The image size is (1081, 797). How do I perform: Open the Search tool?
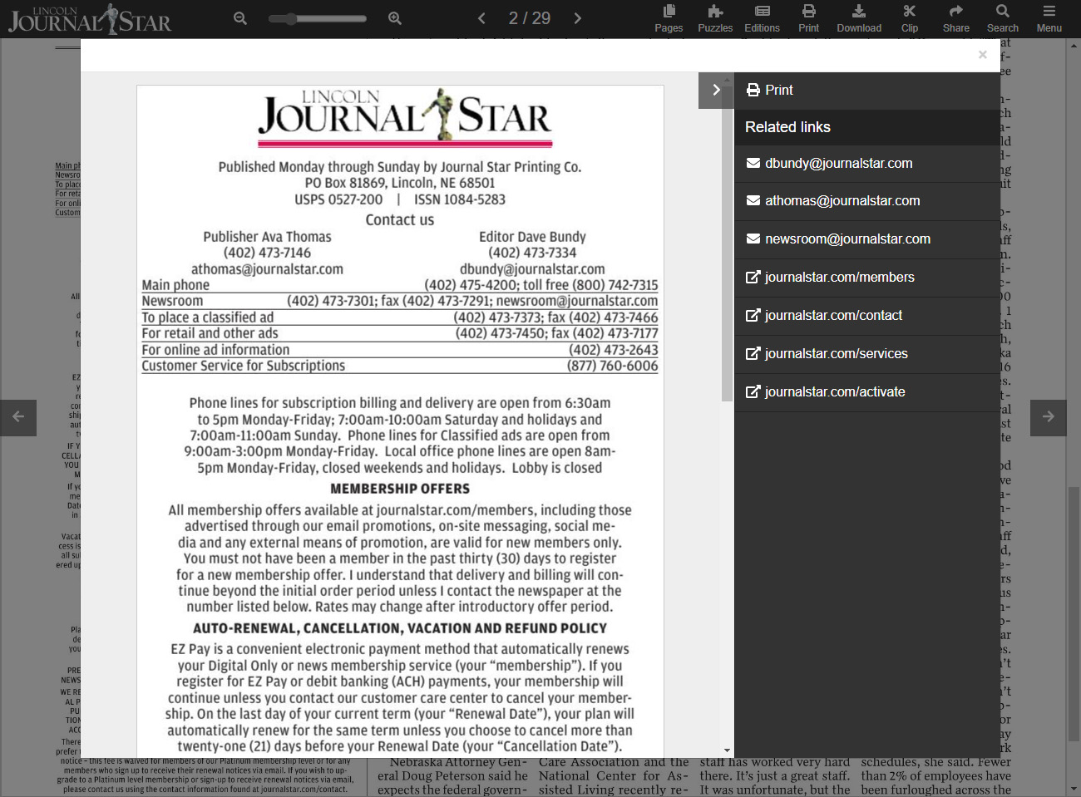pyautogui.click(x=1002, y=18)
